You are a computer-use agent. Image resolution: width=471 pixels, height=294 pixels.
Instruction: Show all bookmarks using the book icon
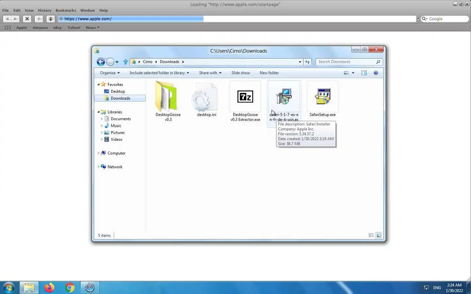point(8,28)
